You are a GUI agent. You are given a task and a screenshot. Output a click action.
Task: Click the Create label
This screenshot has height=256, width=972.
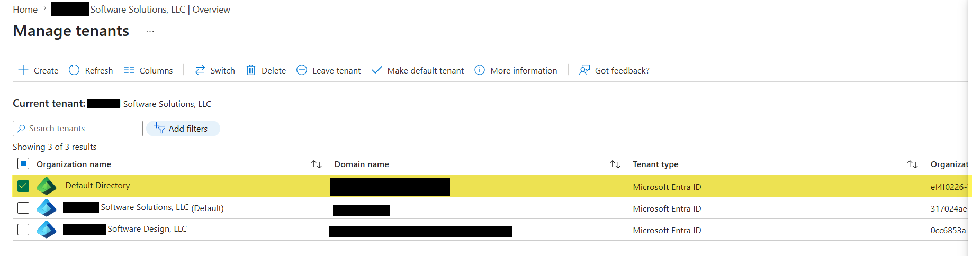46,70
